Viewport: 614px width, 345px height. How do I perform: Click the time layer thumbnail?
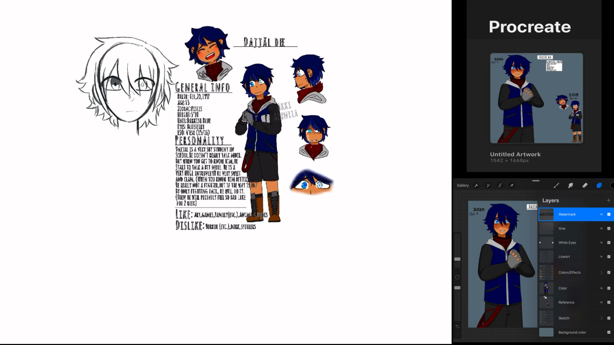tap(546, 228)
